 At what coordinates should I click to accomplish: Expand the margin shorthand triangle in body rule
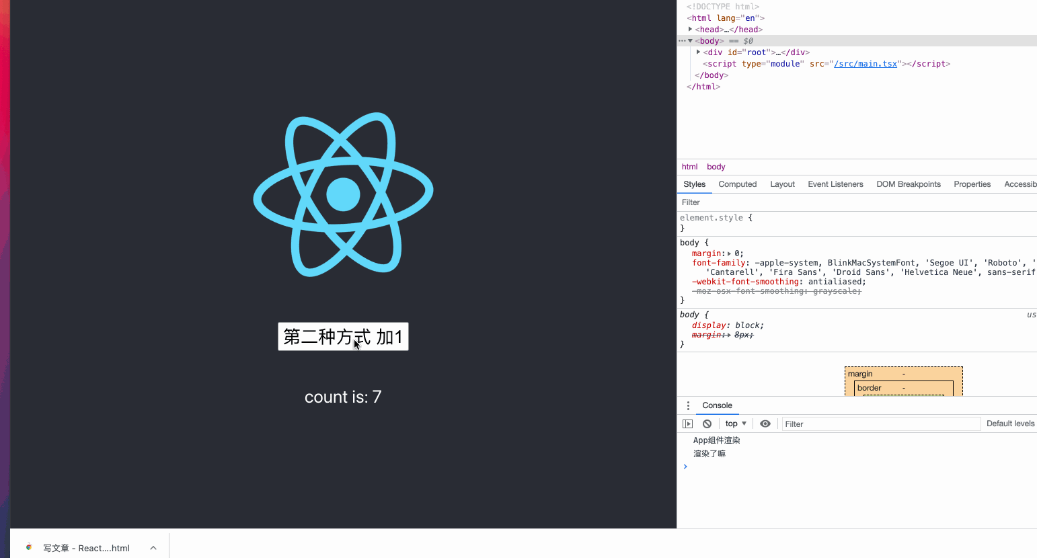729,253
